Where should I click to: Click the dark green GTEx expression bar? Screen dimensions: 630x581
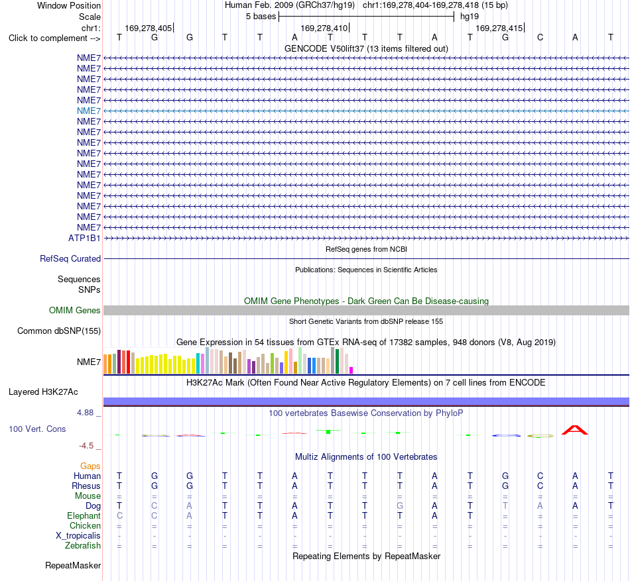[x=337, y=362]
